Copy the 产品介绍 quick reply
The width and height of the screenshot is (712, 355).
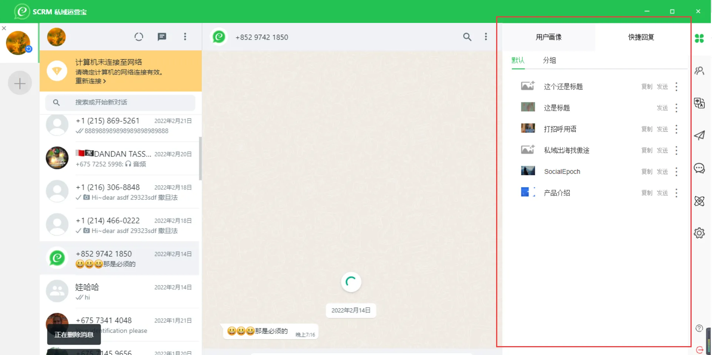tap(647, 193)
